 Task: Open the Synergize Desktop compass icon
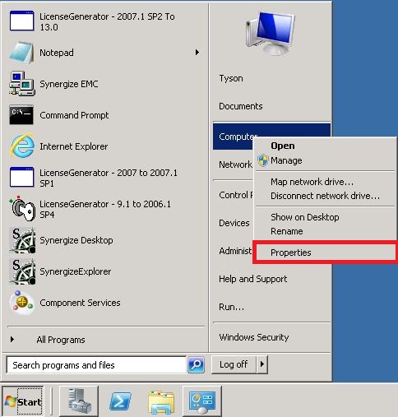click(x=22, y=240)
